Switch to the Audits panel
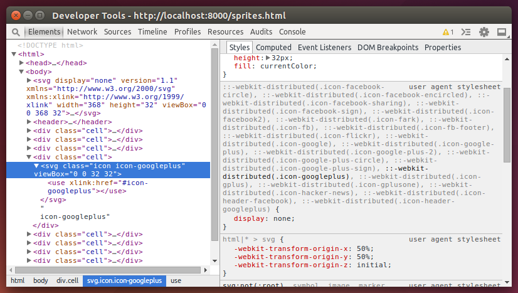Viewport: 518px width, 293px height. (261, 32)
